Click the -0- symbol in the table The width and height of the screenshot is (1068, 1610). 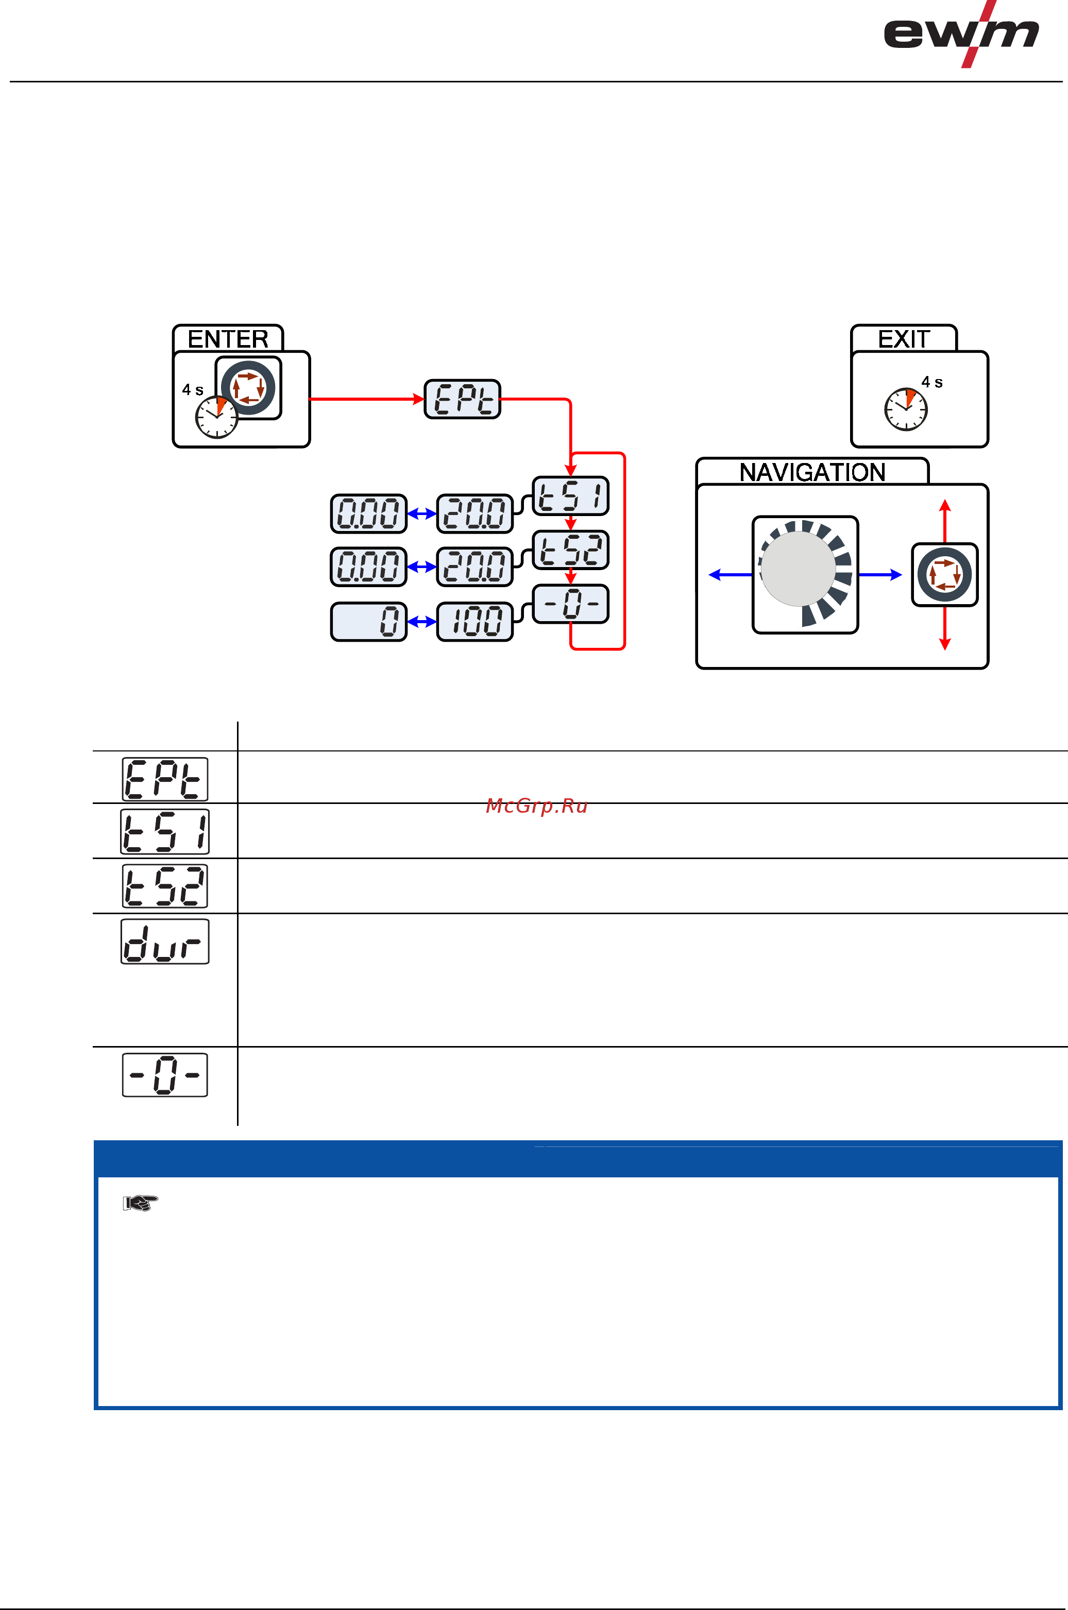click(x=165, y=1075)
